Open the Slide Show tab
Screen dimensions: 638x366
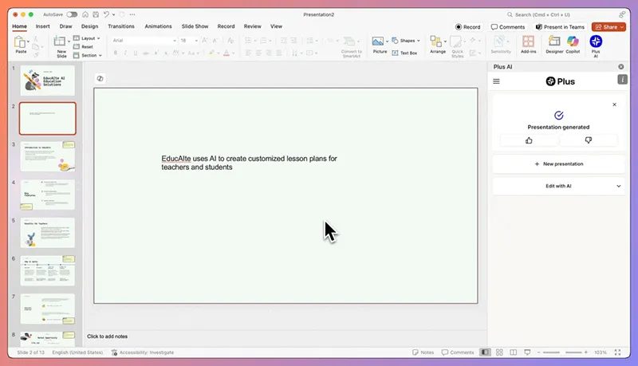[194, 26]
